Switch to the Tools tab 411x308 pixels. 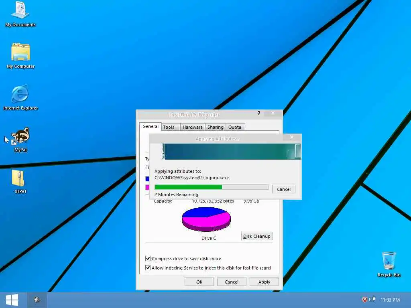click(171, 127)
